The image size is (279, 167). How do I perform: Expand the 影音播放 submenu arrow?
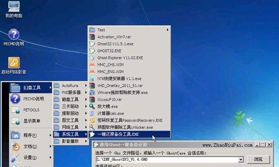click(x=86, y=141)
